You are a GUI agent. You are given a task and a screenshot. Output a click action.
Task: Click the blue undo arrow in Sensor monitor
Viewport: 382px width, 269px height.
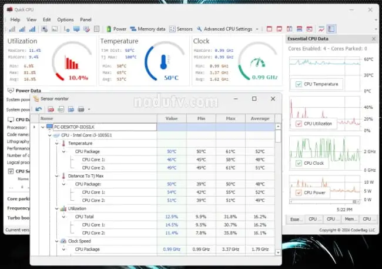[x=38, y=109]
